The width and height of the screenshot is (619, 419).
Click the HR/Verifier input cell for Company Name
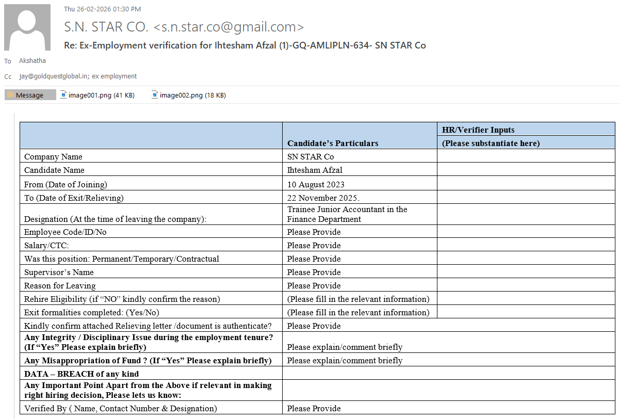point(526,156)
